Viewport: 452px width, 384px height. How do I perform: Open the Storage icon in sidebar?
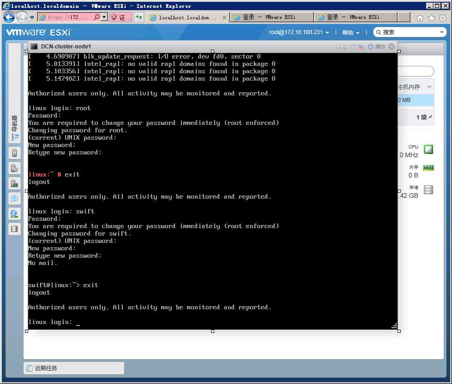[14, 229]
